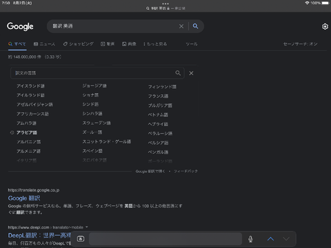The width and height of the screenshot is (331, 248).
Task: Clear the search box with the X icon
Action: tap(181, 26)
